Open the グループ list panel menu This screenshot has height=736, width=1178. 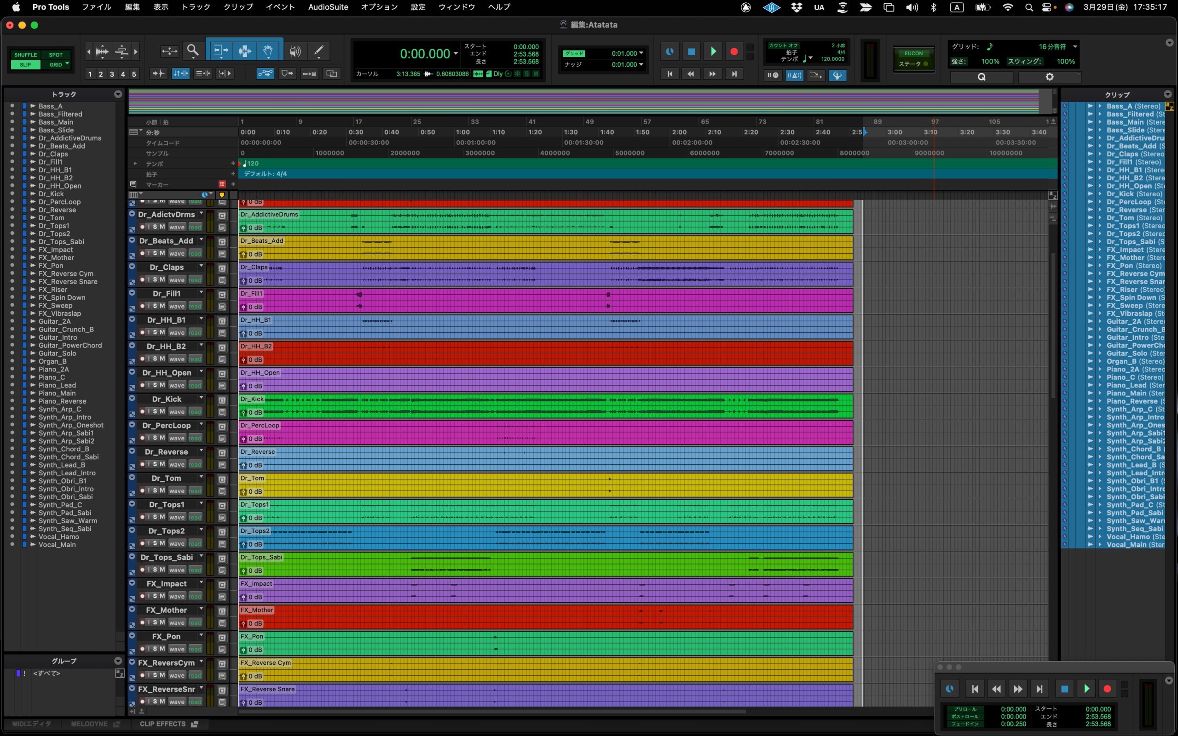click(118, 661)
